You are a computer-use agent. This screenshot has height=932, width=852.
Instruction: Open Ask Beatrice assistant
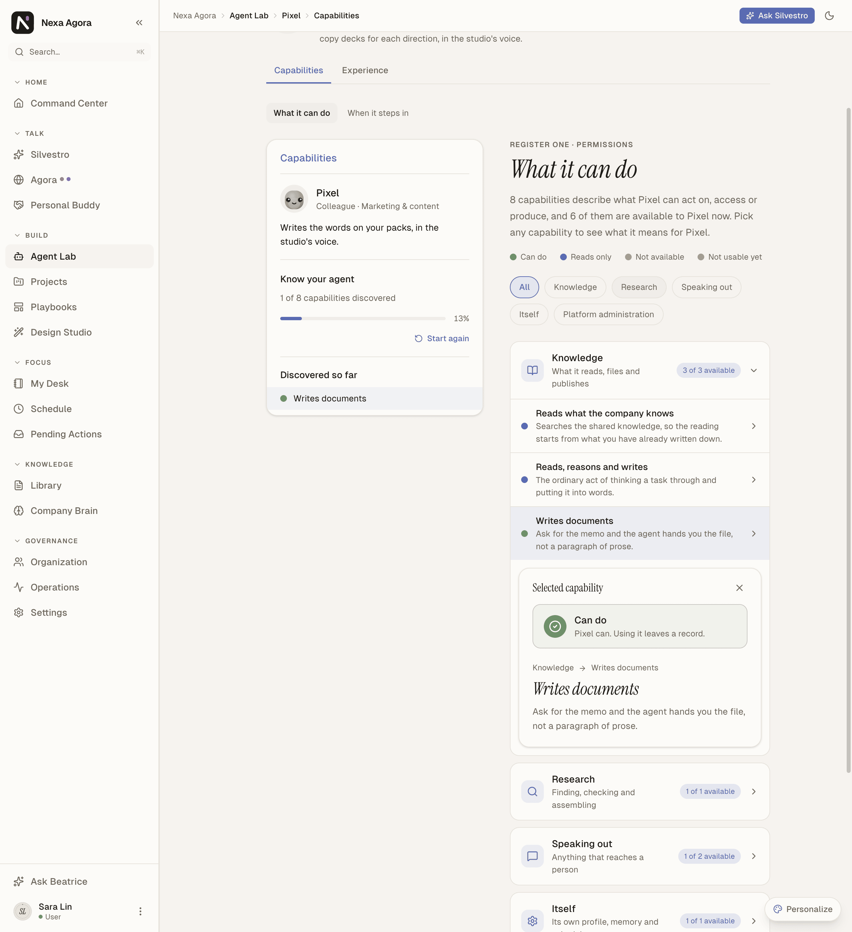point(80,882)
